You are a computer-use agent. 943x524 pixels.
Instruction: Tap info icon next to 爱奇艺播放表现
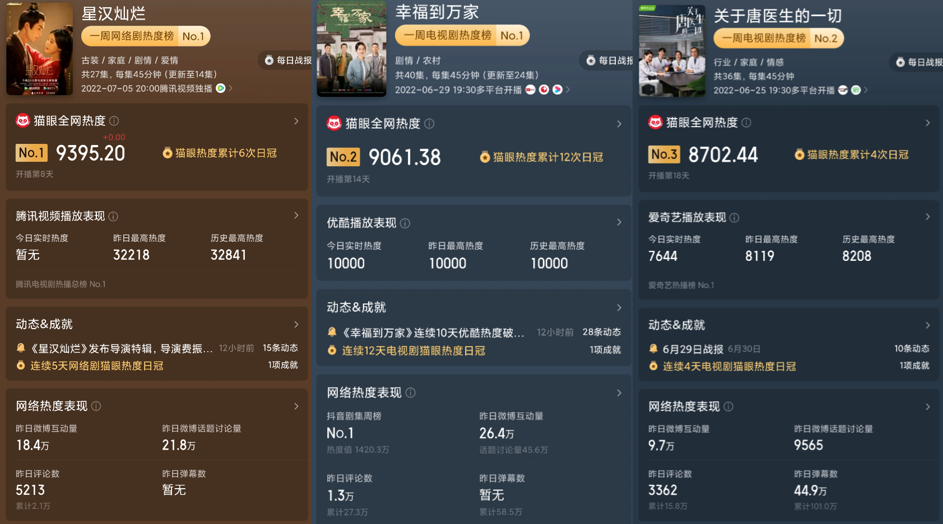pos(735,218)
